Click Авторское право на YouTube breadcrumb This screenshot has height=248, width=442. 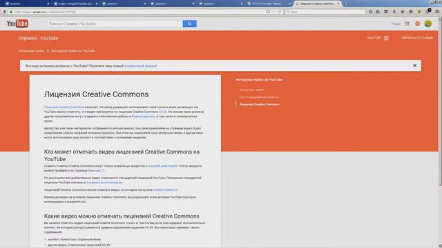(x=73, y=51)
